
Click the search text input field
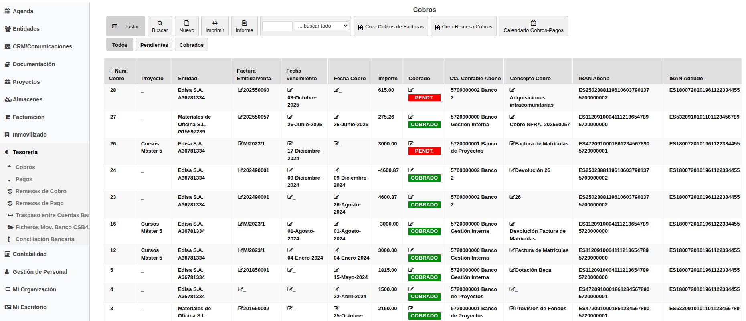coord(277,26)
